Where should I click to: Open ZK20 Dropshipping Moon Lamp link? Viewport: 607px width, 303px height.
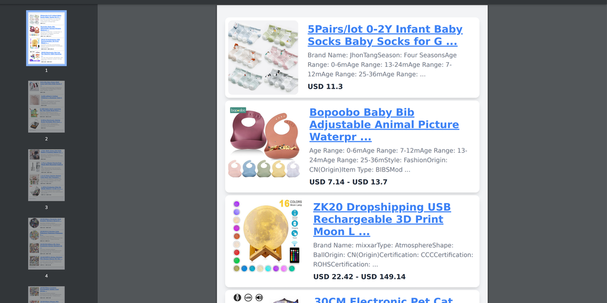[x=382, y=219]
